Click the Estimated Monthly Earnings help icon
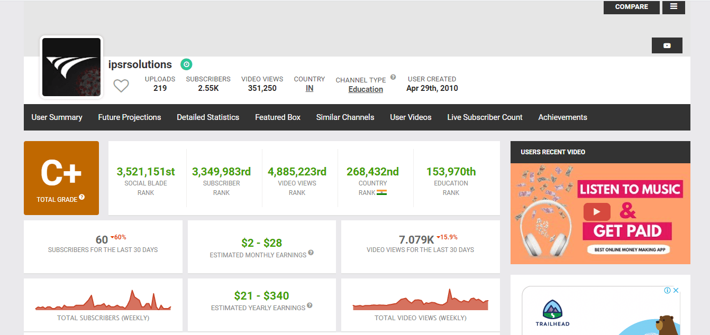This screenshot has width=710, height=335. pos(310,253)
